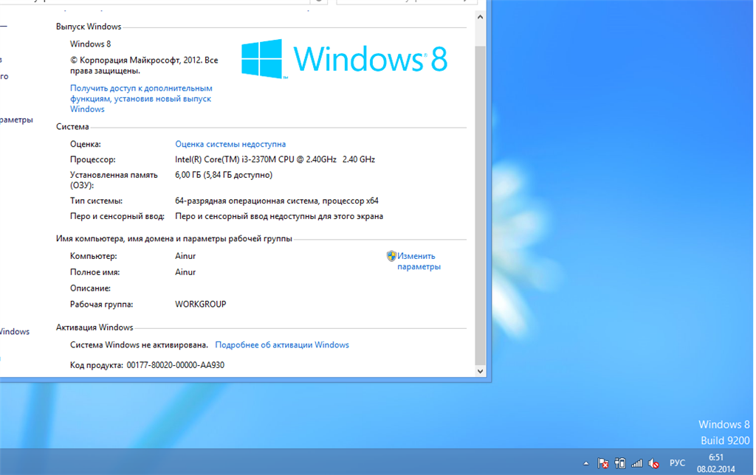Click Система Windows не активирована text

coord(139,345)
